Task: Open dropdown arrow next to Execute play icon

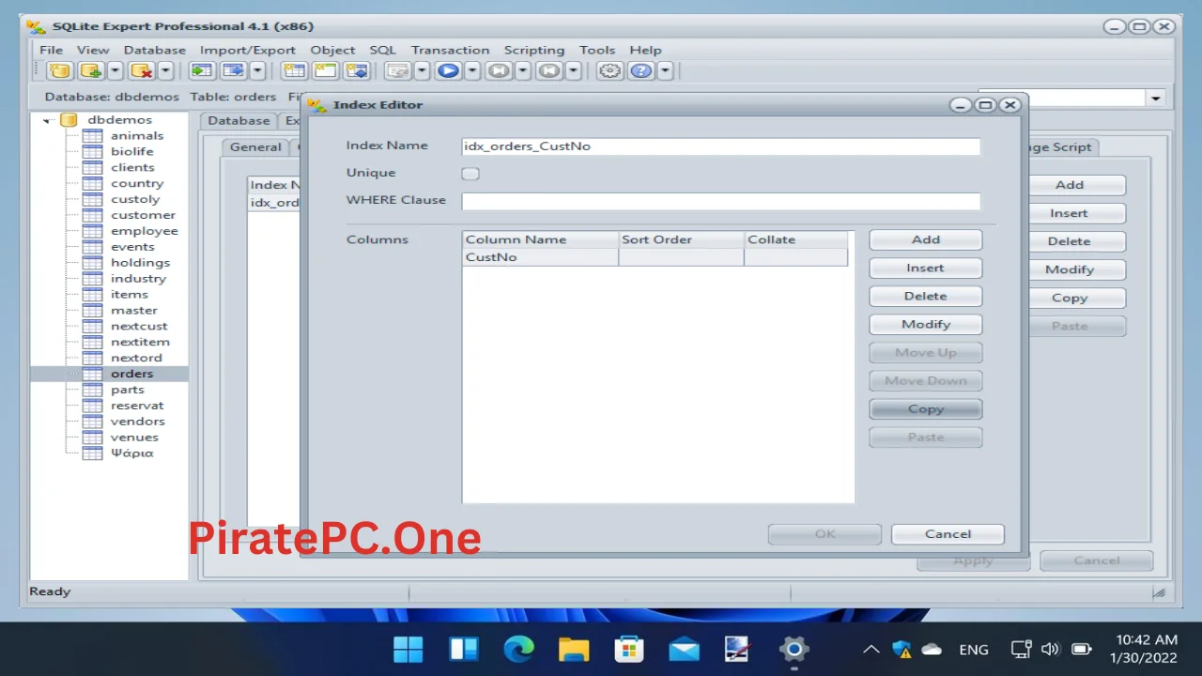Action: pos(472,70)
